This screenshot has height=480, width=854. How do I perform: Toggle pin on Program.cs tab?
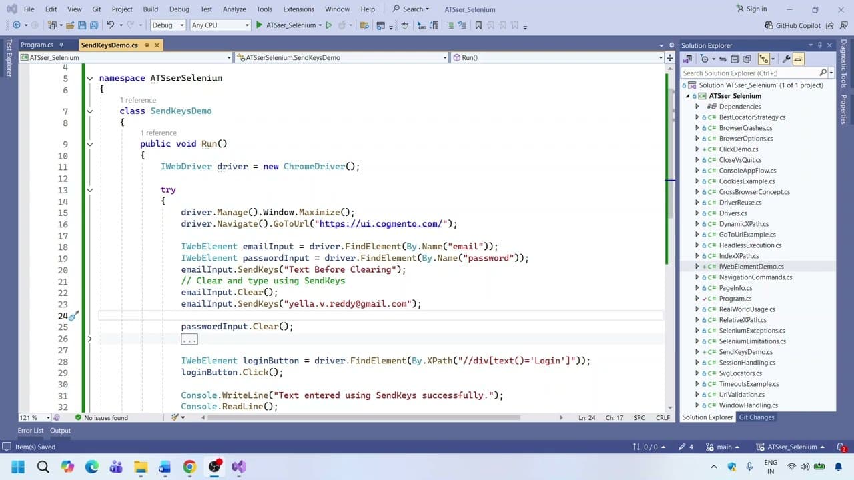[61, 45]
